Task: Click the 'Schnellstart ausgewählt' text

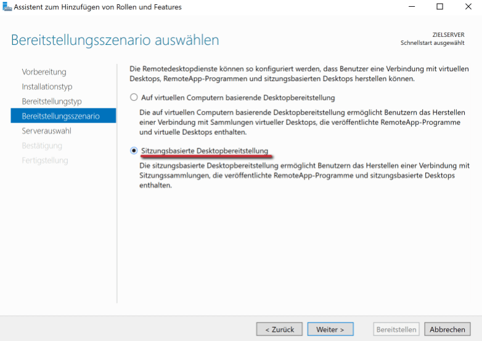Action: pos(432,43)
